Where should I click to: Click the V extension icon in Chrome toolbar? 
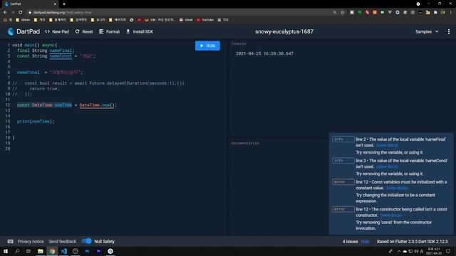point(390,13)
